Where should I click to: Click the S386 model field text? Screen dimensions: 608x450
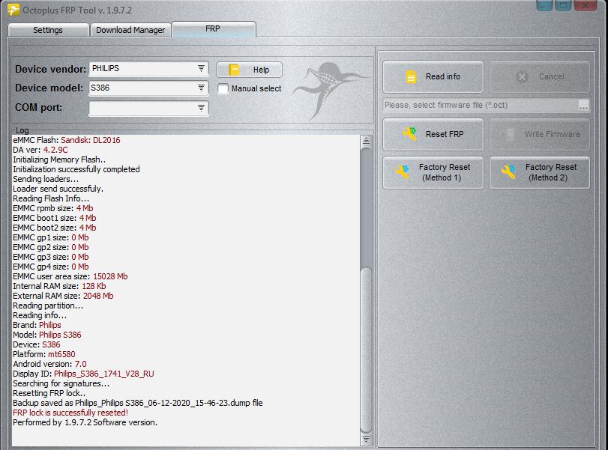(x=100, y=88)
